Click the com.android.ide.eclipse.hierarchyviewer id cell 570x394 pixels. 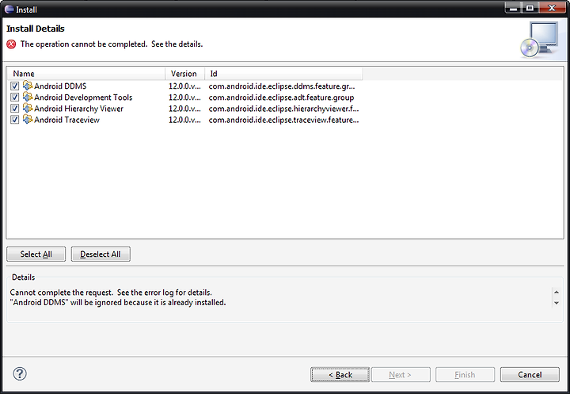[283, 109]
